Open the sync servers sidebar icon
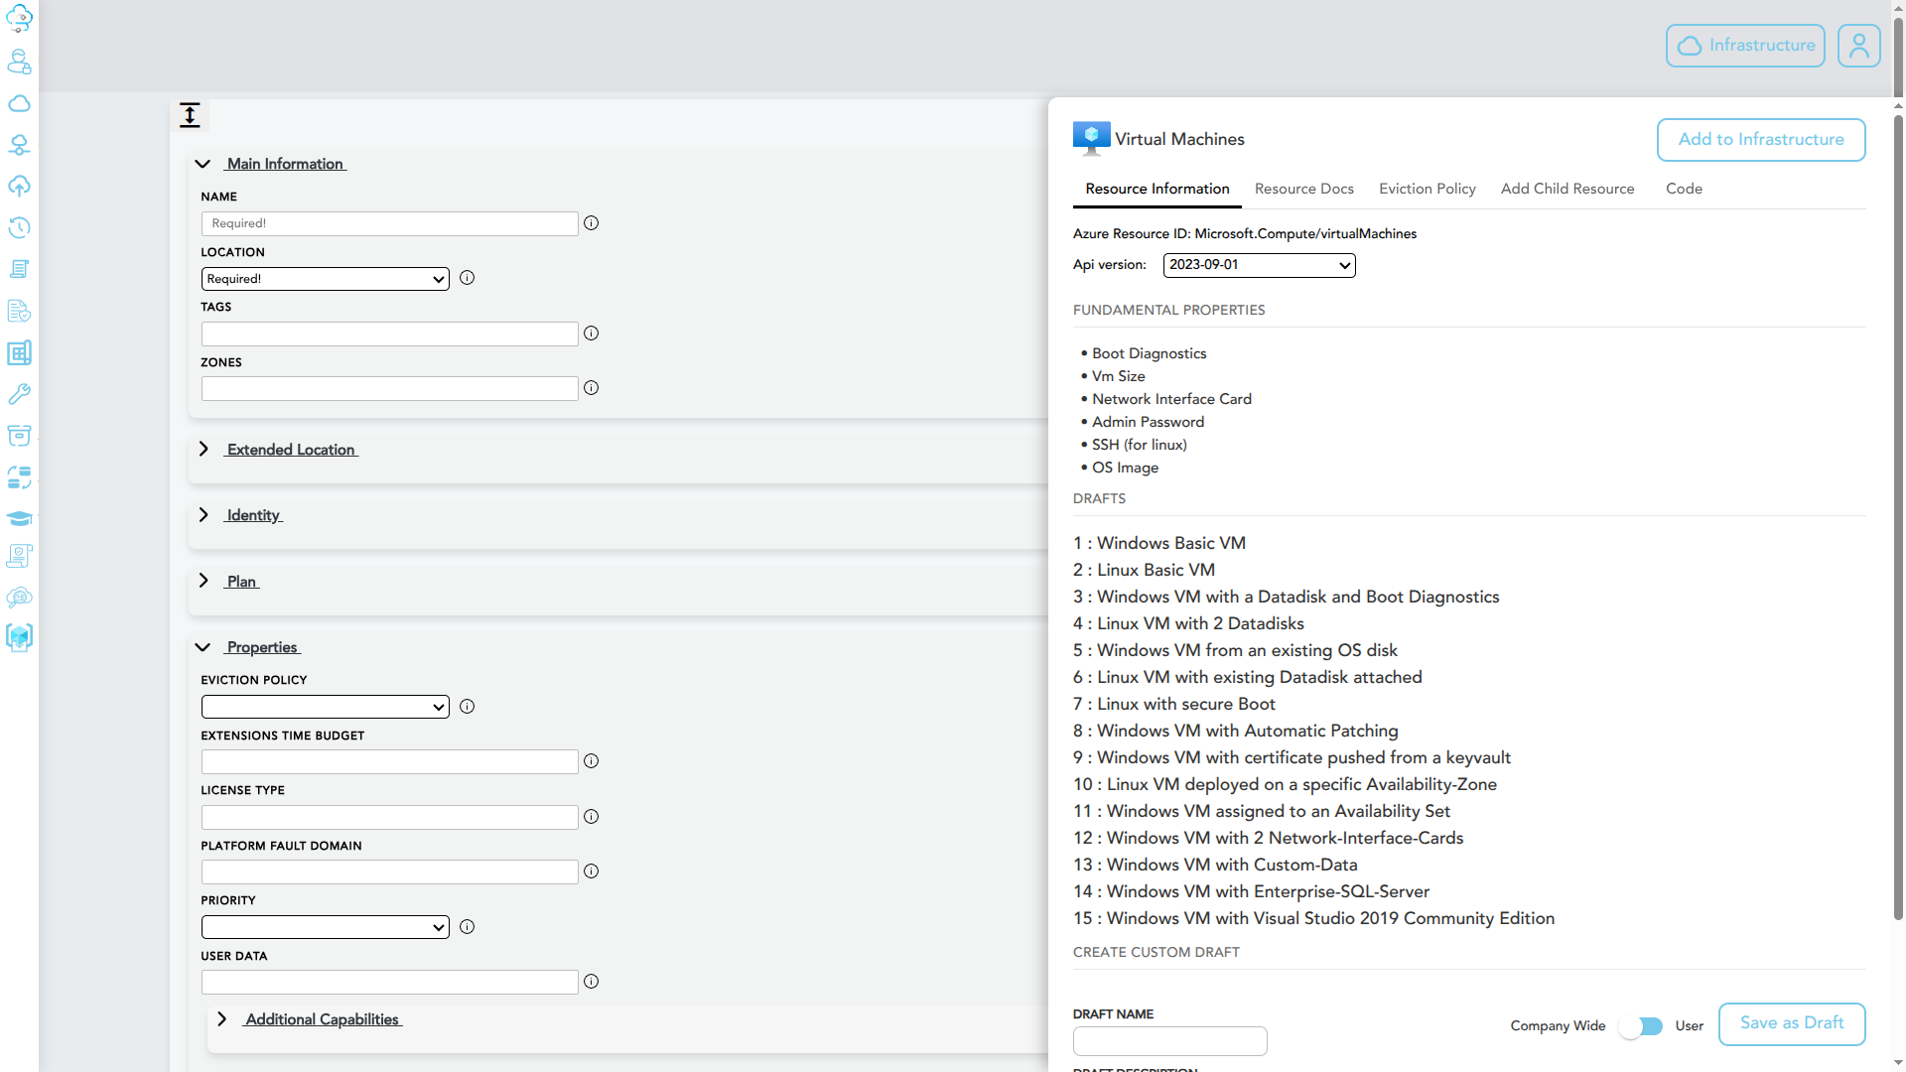This screenshot has width=1906, height=1072. point(19,476)
